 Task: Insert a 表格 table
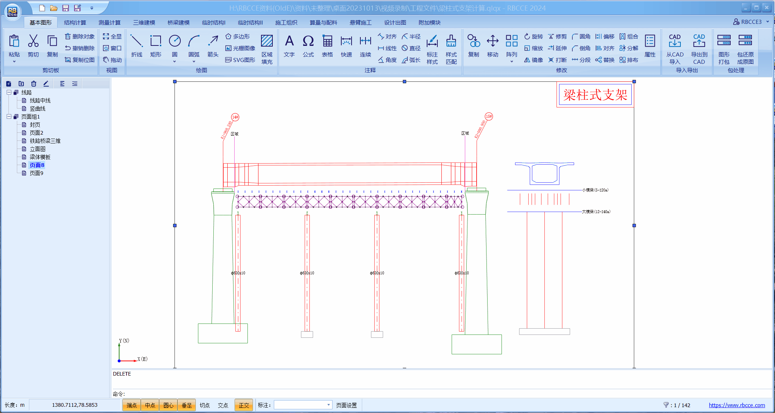327,46
